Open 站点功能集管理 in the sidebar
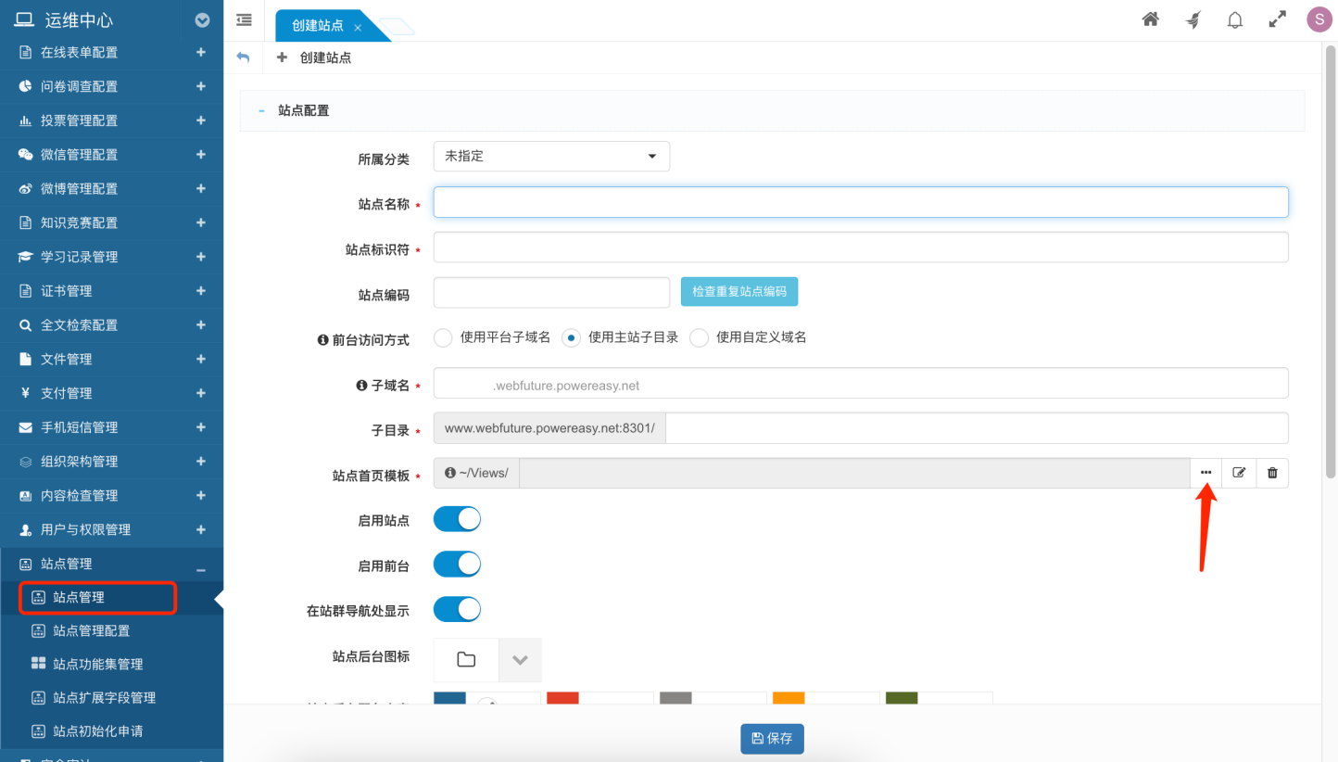 [97, 664]
